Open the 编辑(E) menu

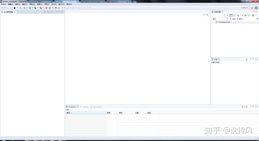(10, 4)
